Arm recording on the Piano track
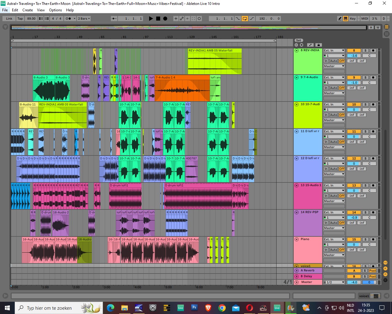392x314 pixels. pos(373,239)
